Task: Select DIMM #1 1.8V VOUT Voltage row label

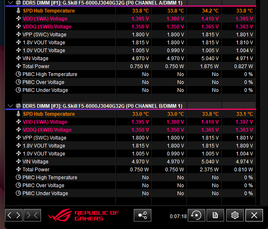Action: (44, 42)
